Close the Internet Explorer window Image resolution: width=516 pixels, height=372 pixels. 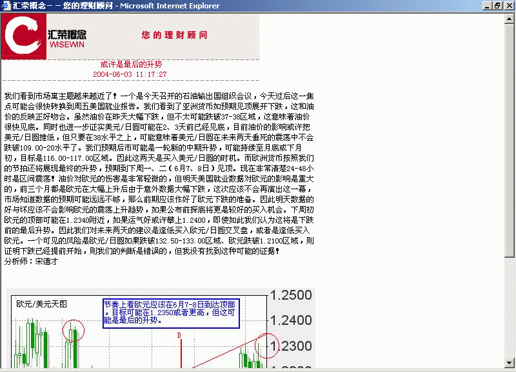509,6
